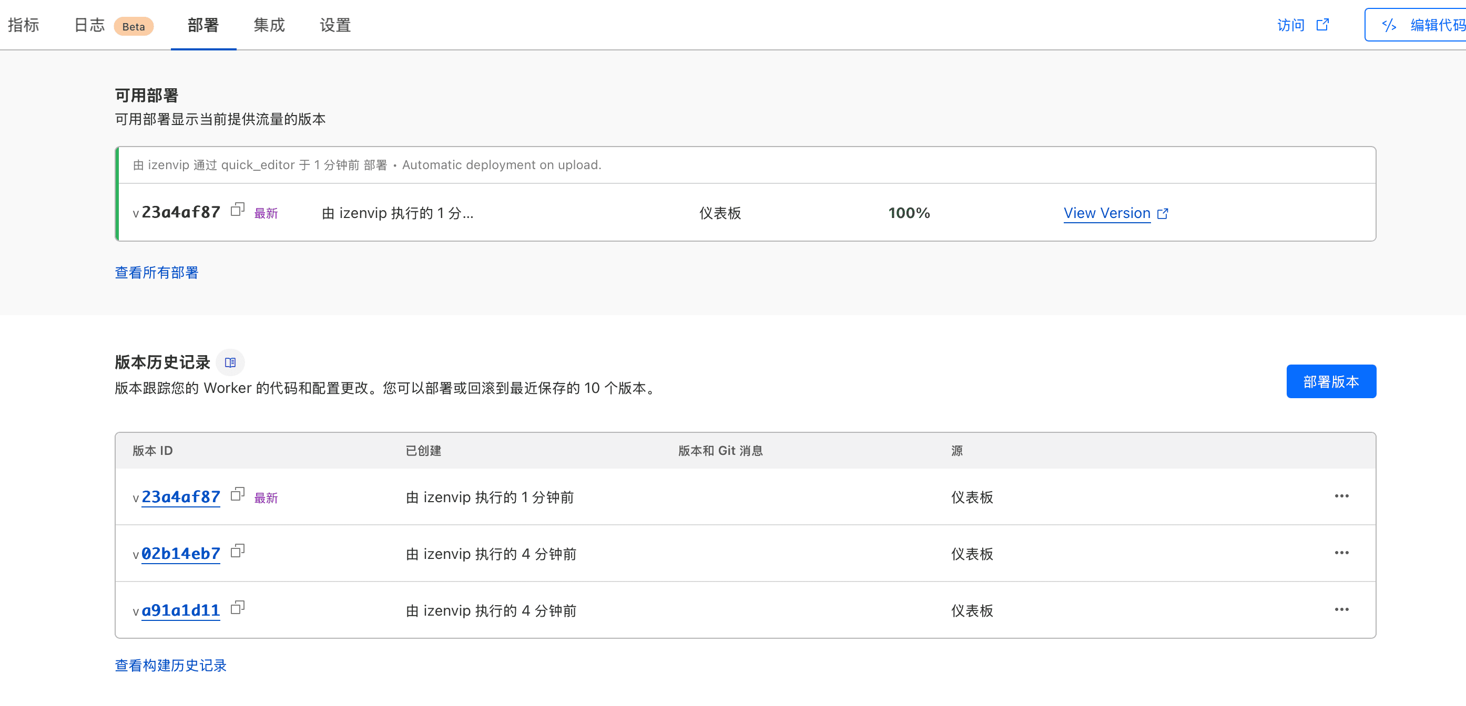
Task: Copy version ID 23a4af87 in active deployment
Action: [x=237, y=210]
